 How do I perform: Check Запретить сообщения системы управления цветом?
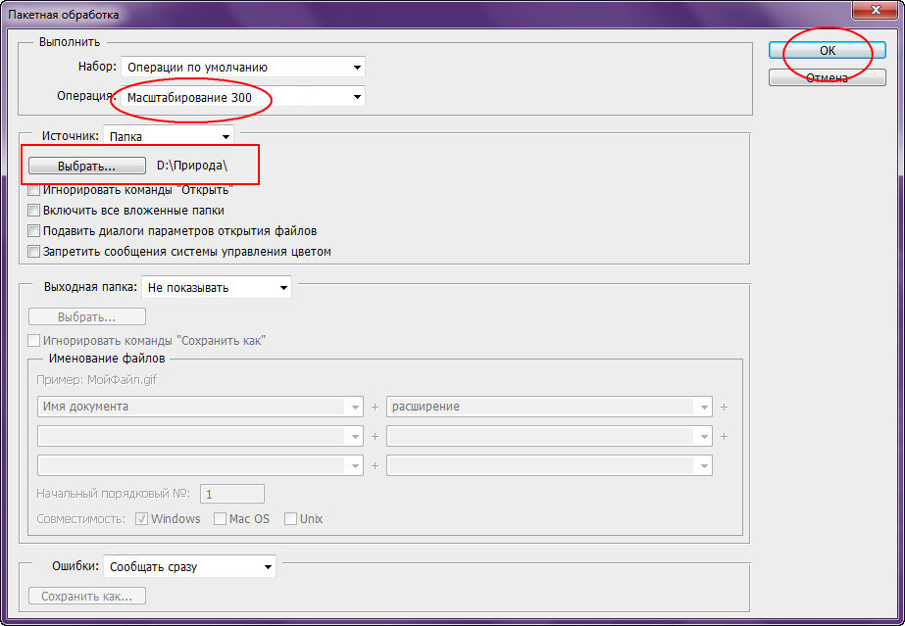point(34,252)
